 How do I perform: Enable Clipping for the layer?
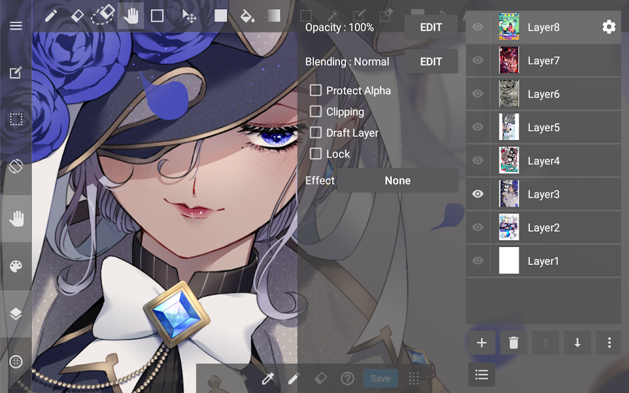[315, 112]
